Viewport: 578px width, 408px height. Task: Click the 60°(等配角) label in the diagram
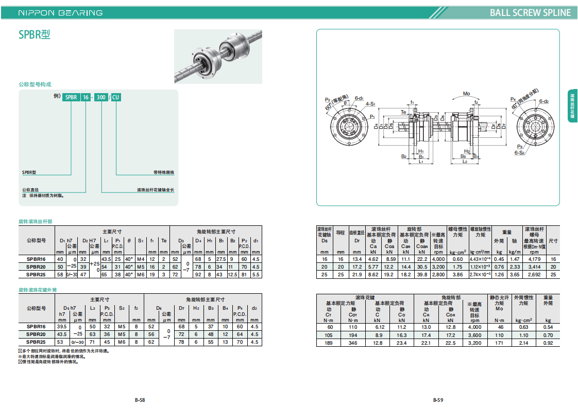(336, 102)
